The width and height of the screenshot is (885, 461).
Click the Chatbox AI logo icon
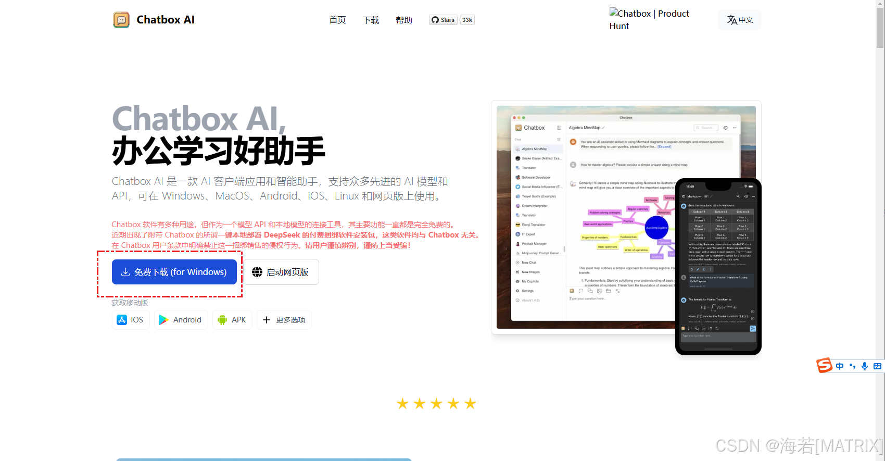[x=121, y=20]
